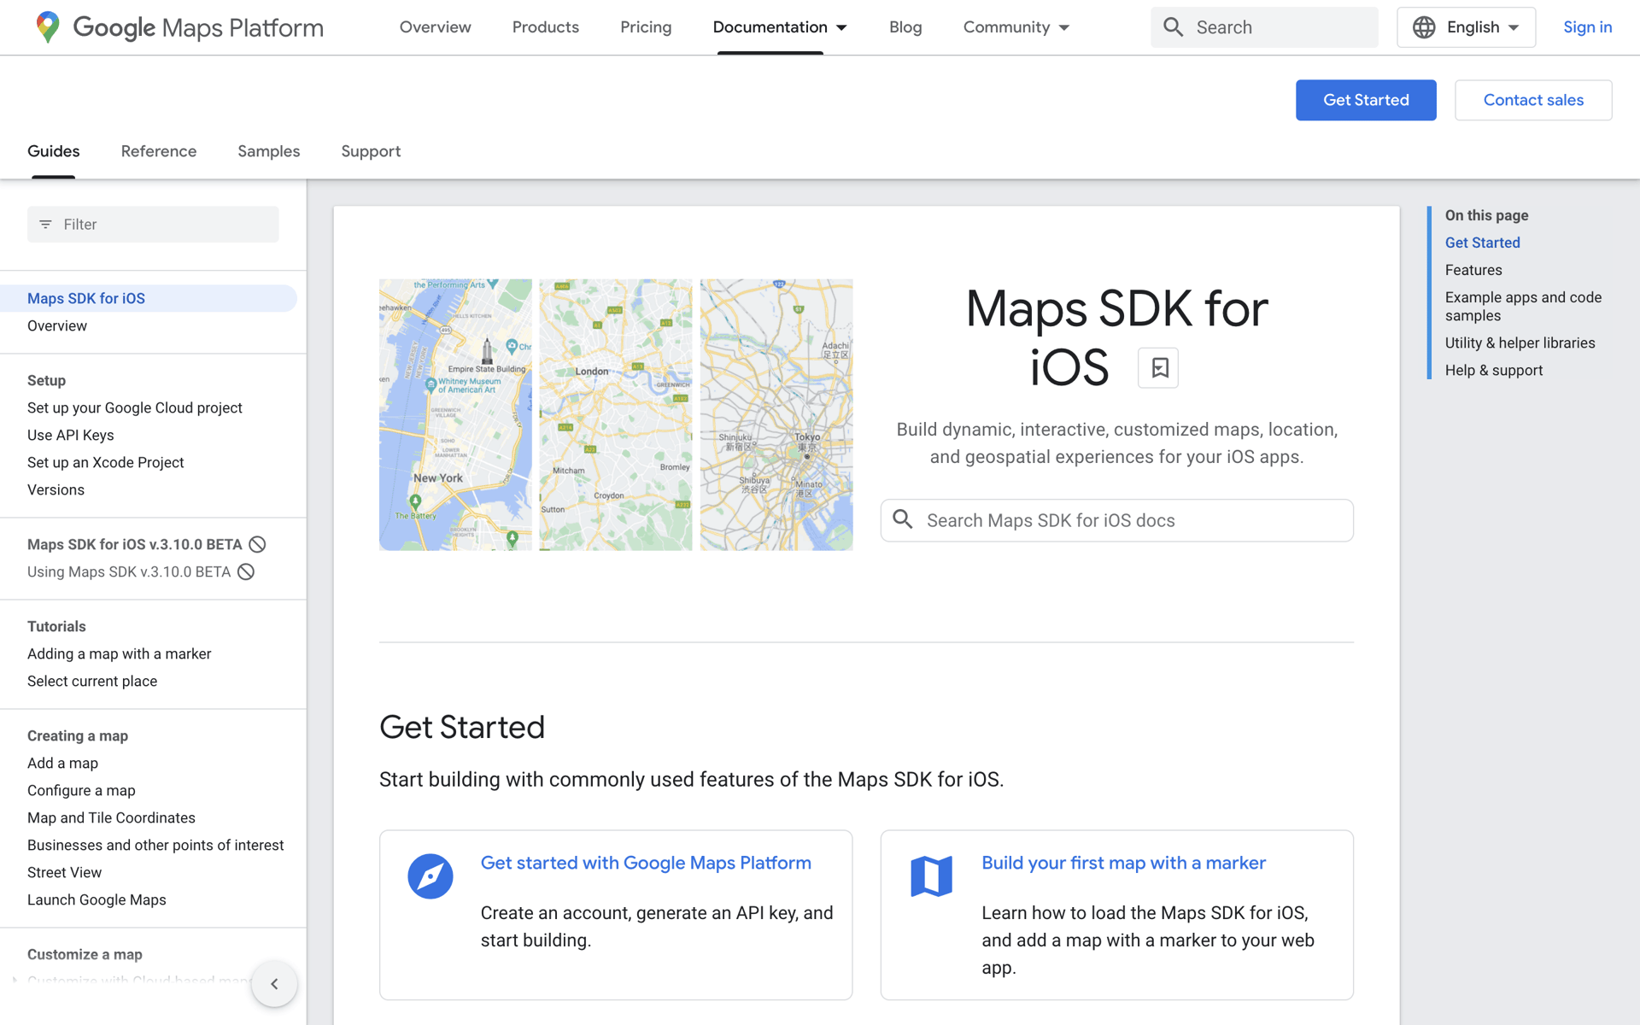Go to the Overview nav item

coord(435,27)
